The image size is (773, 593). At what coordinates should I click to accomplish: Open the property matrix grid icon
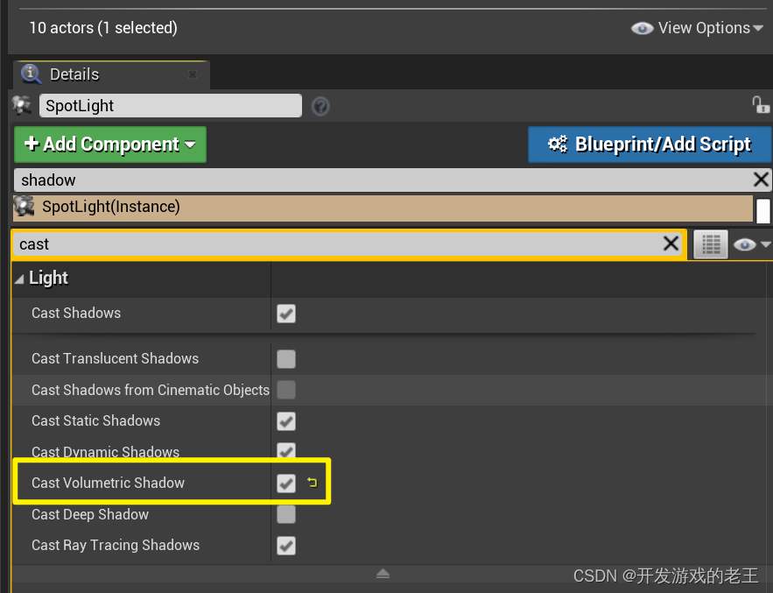pyautogui.click(x=710, y=244)
